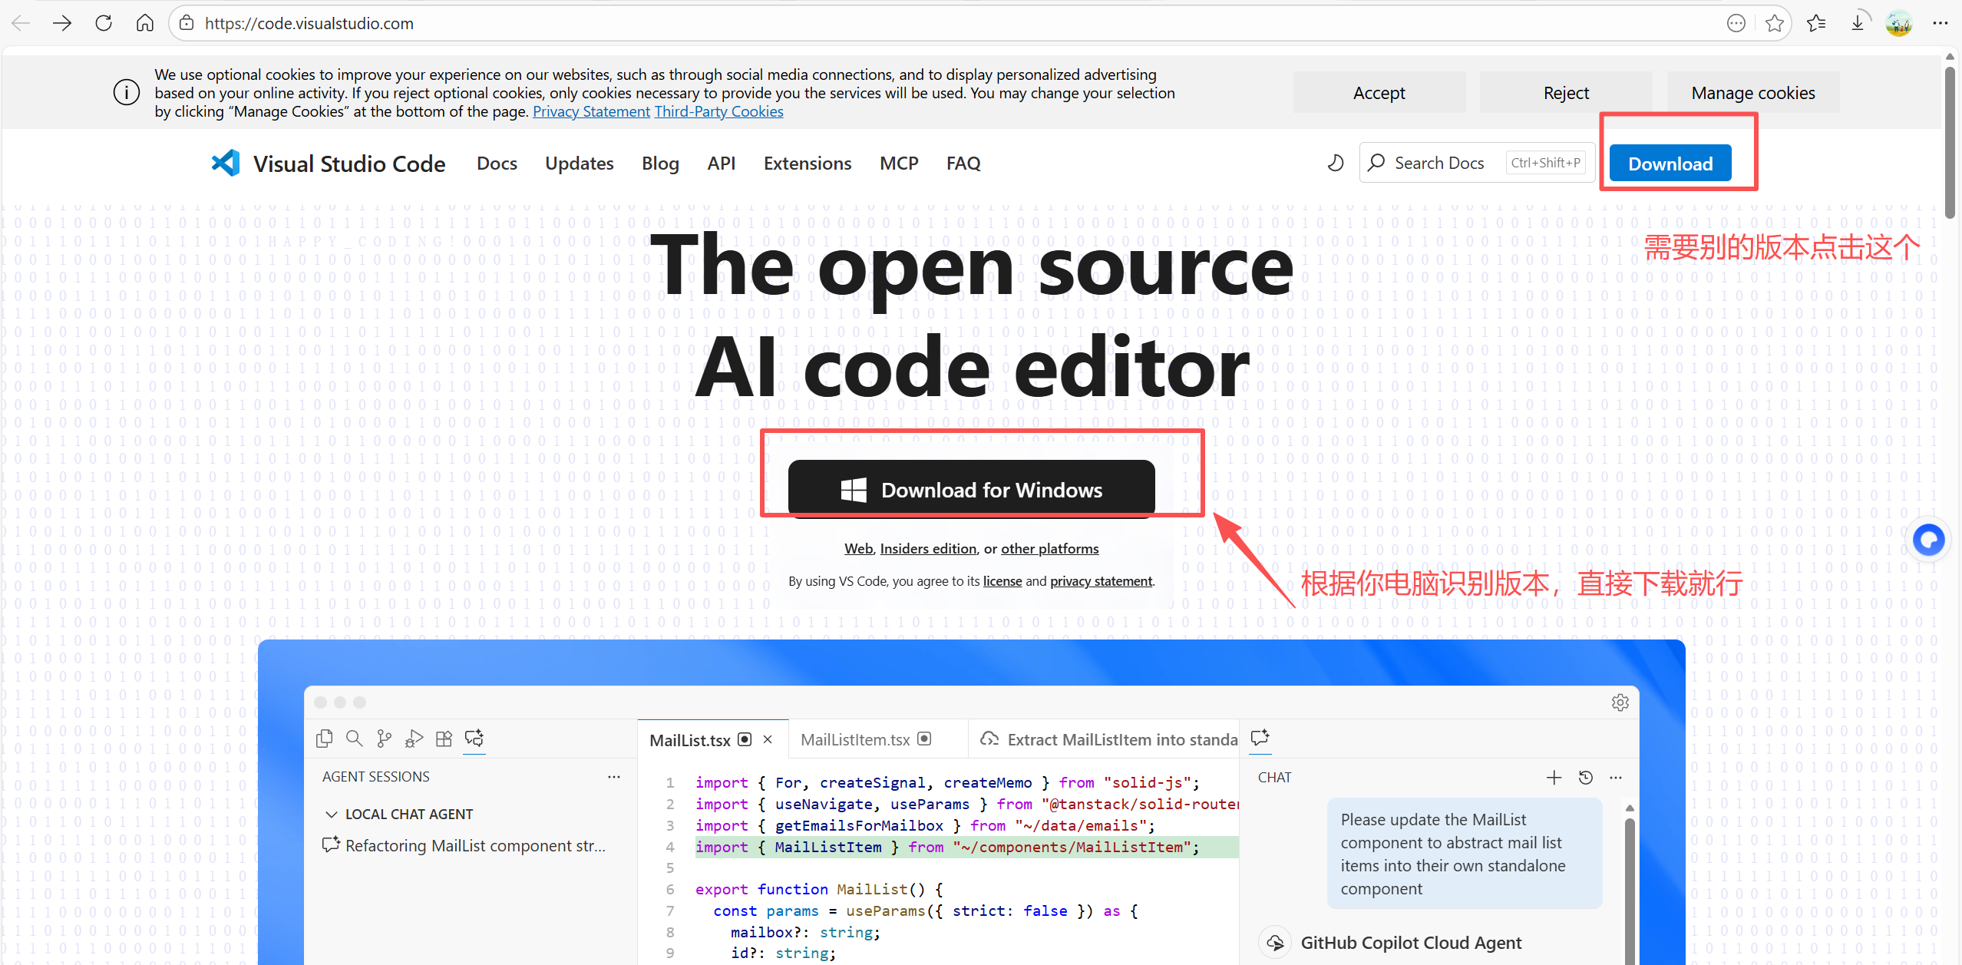Open the Updates navigation item
This screenshot has width=1962, height=965.
click(x=580, y=164)
